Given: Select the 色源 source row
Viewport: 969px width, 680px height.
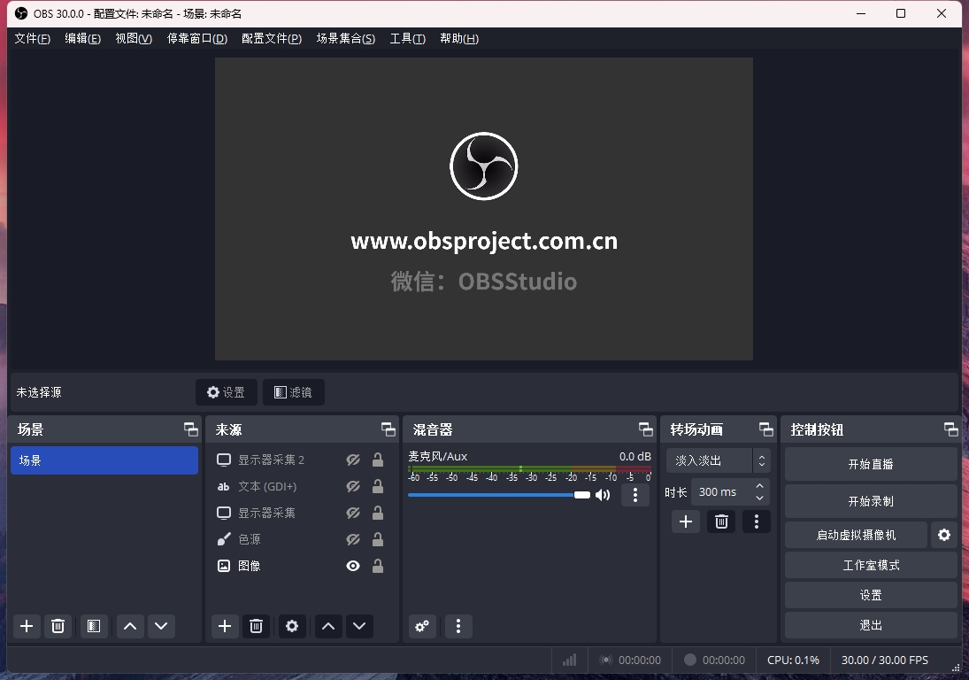Looking at the screenshot, I should pyautogui.click(x=302, y=540).
